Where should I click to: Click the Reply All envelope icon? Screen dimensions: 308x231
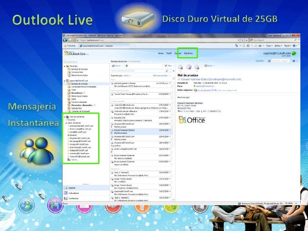189,67
